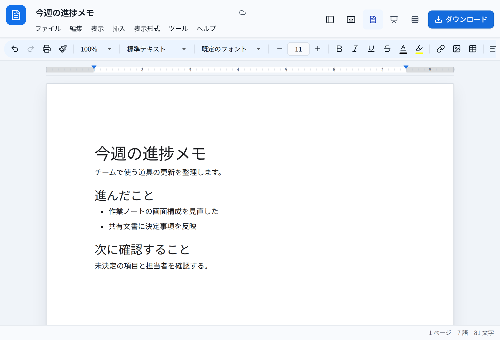Open the 挿入 menu
The width and height of the screenshot is (500, 340).
(x=119, y=29)
